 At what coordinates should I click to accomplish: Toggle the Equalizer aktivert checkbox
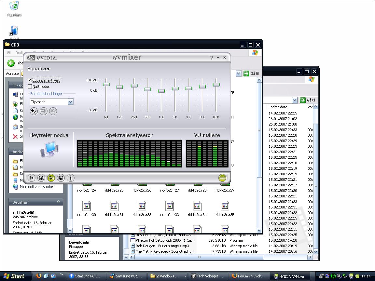point(30,80)
